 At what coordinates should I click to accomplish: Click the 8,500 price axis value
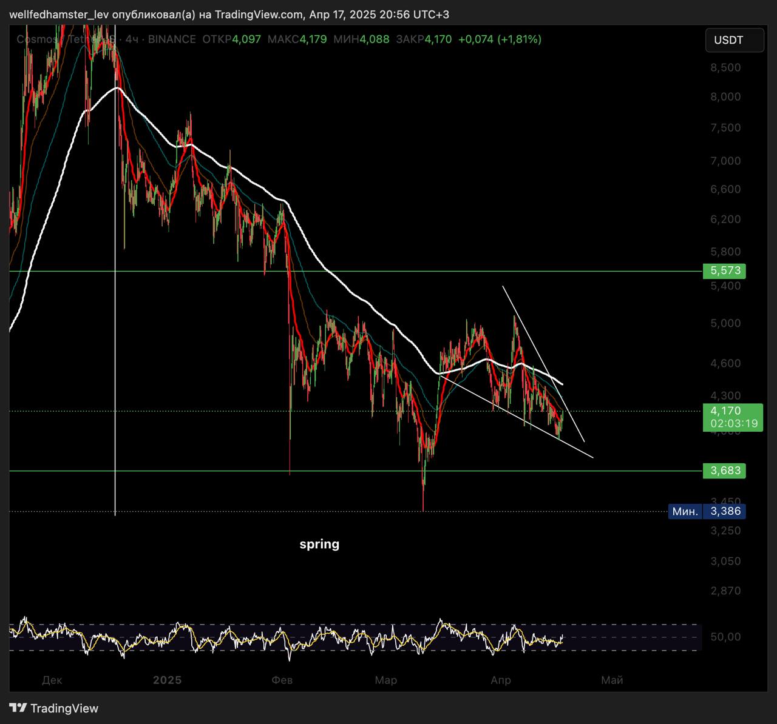tap(725, 67)
